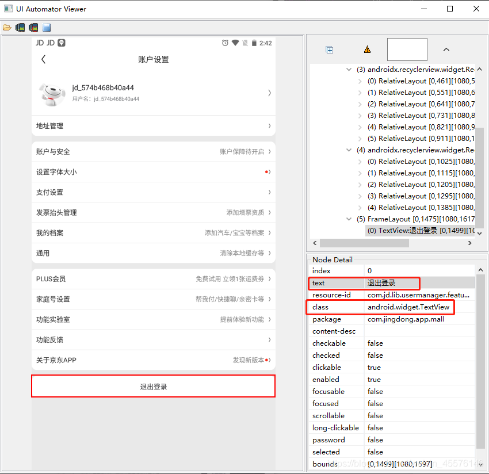Select the 关于京东APP row
Viewport: 489px width, 474px height.
[x=154, y=360]
